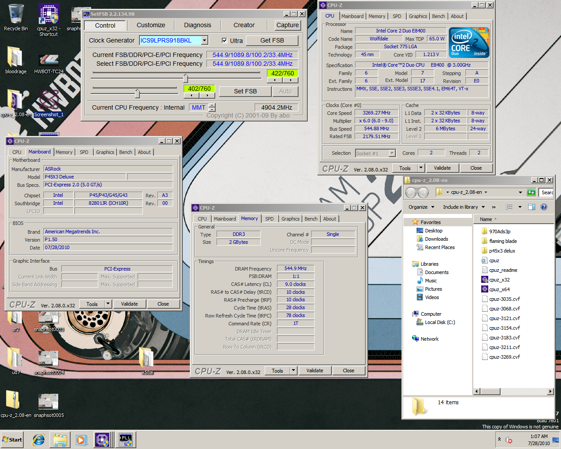
Task: Launch Internet Explorer from the taskbar
Action: coord(39,440)
